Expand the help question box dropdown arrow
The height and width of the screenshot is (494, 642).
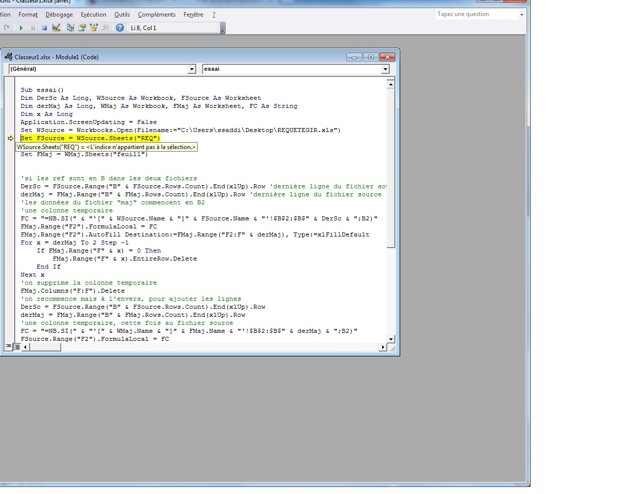coord(522,15)
